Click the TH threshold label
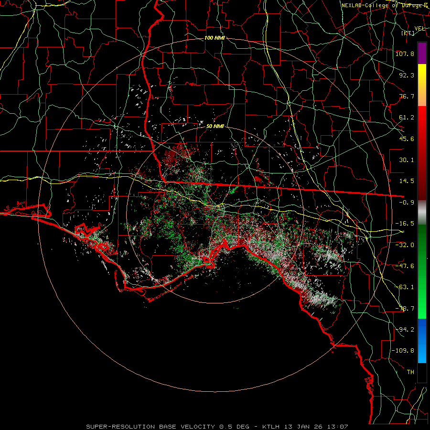Screen dimensions: 430x430 tap(410, 372)
